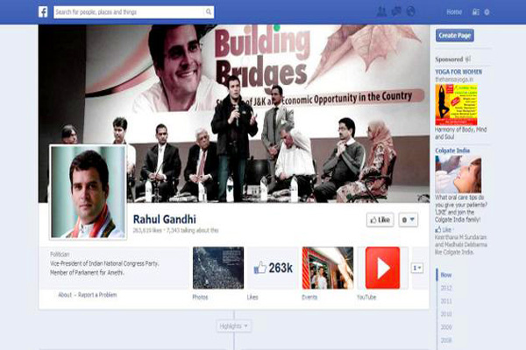Click the privacy shortcuts lock icon
The height and width of the screenshot is (350, 526).
[x=476, y=12]
